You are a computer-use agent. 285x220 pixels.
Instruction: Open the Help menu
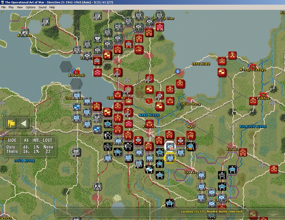point(52,7)
